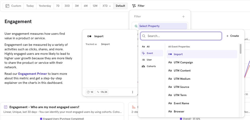Click the property list scrollbar
250x120 pixels.
[241, 49]
